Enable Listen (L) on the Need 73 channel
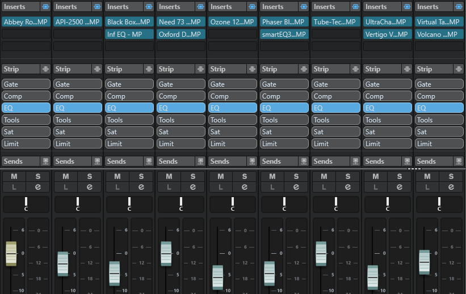The image size is (466, 294). [x=169, y=187]
